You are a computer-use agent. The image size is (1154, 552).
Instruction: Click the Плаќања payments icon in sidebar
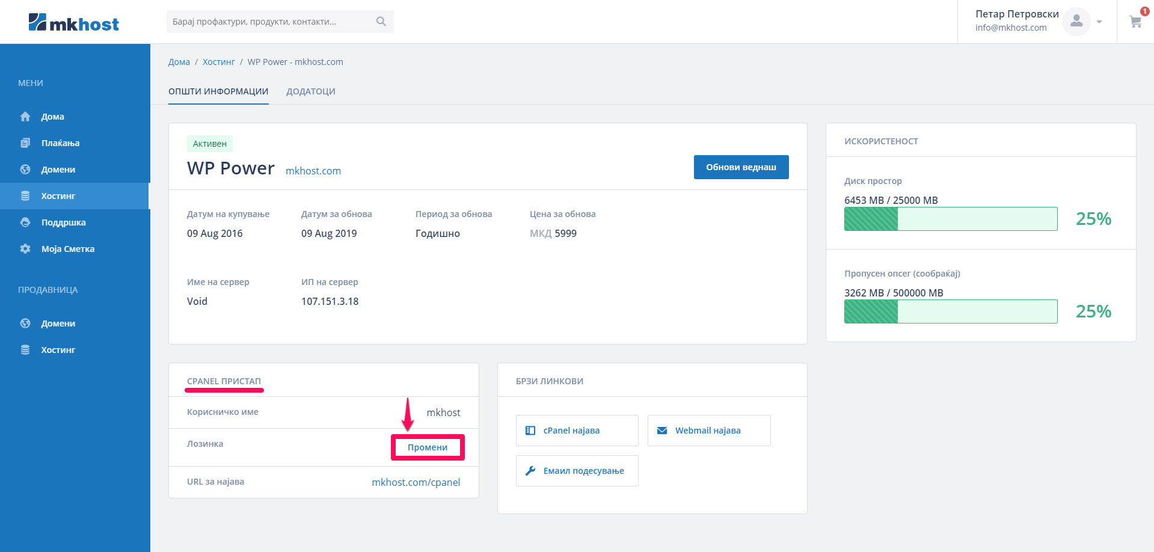click(25, 143)
